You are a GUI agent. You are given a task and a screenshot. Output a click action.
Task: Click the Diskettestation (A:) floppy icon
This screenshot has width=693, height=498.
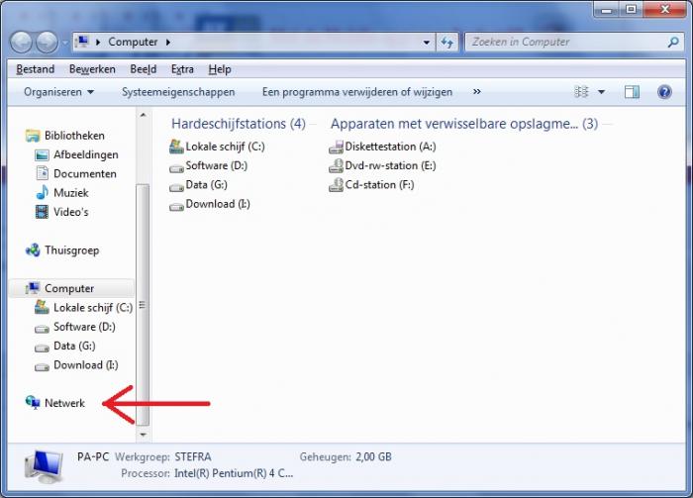pos(336,147)
